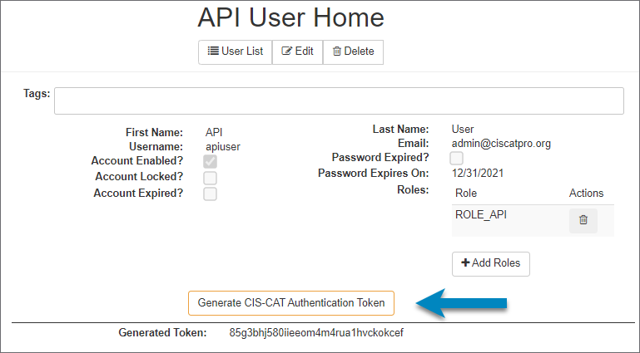Click the API User Home heading
Screen dimensions: 640x353
(x=290, y=17)
